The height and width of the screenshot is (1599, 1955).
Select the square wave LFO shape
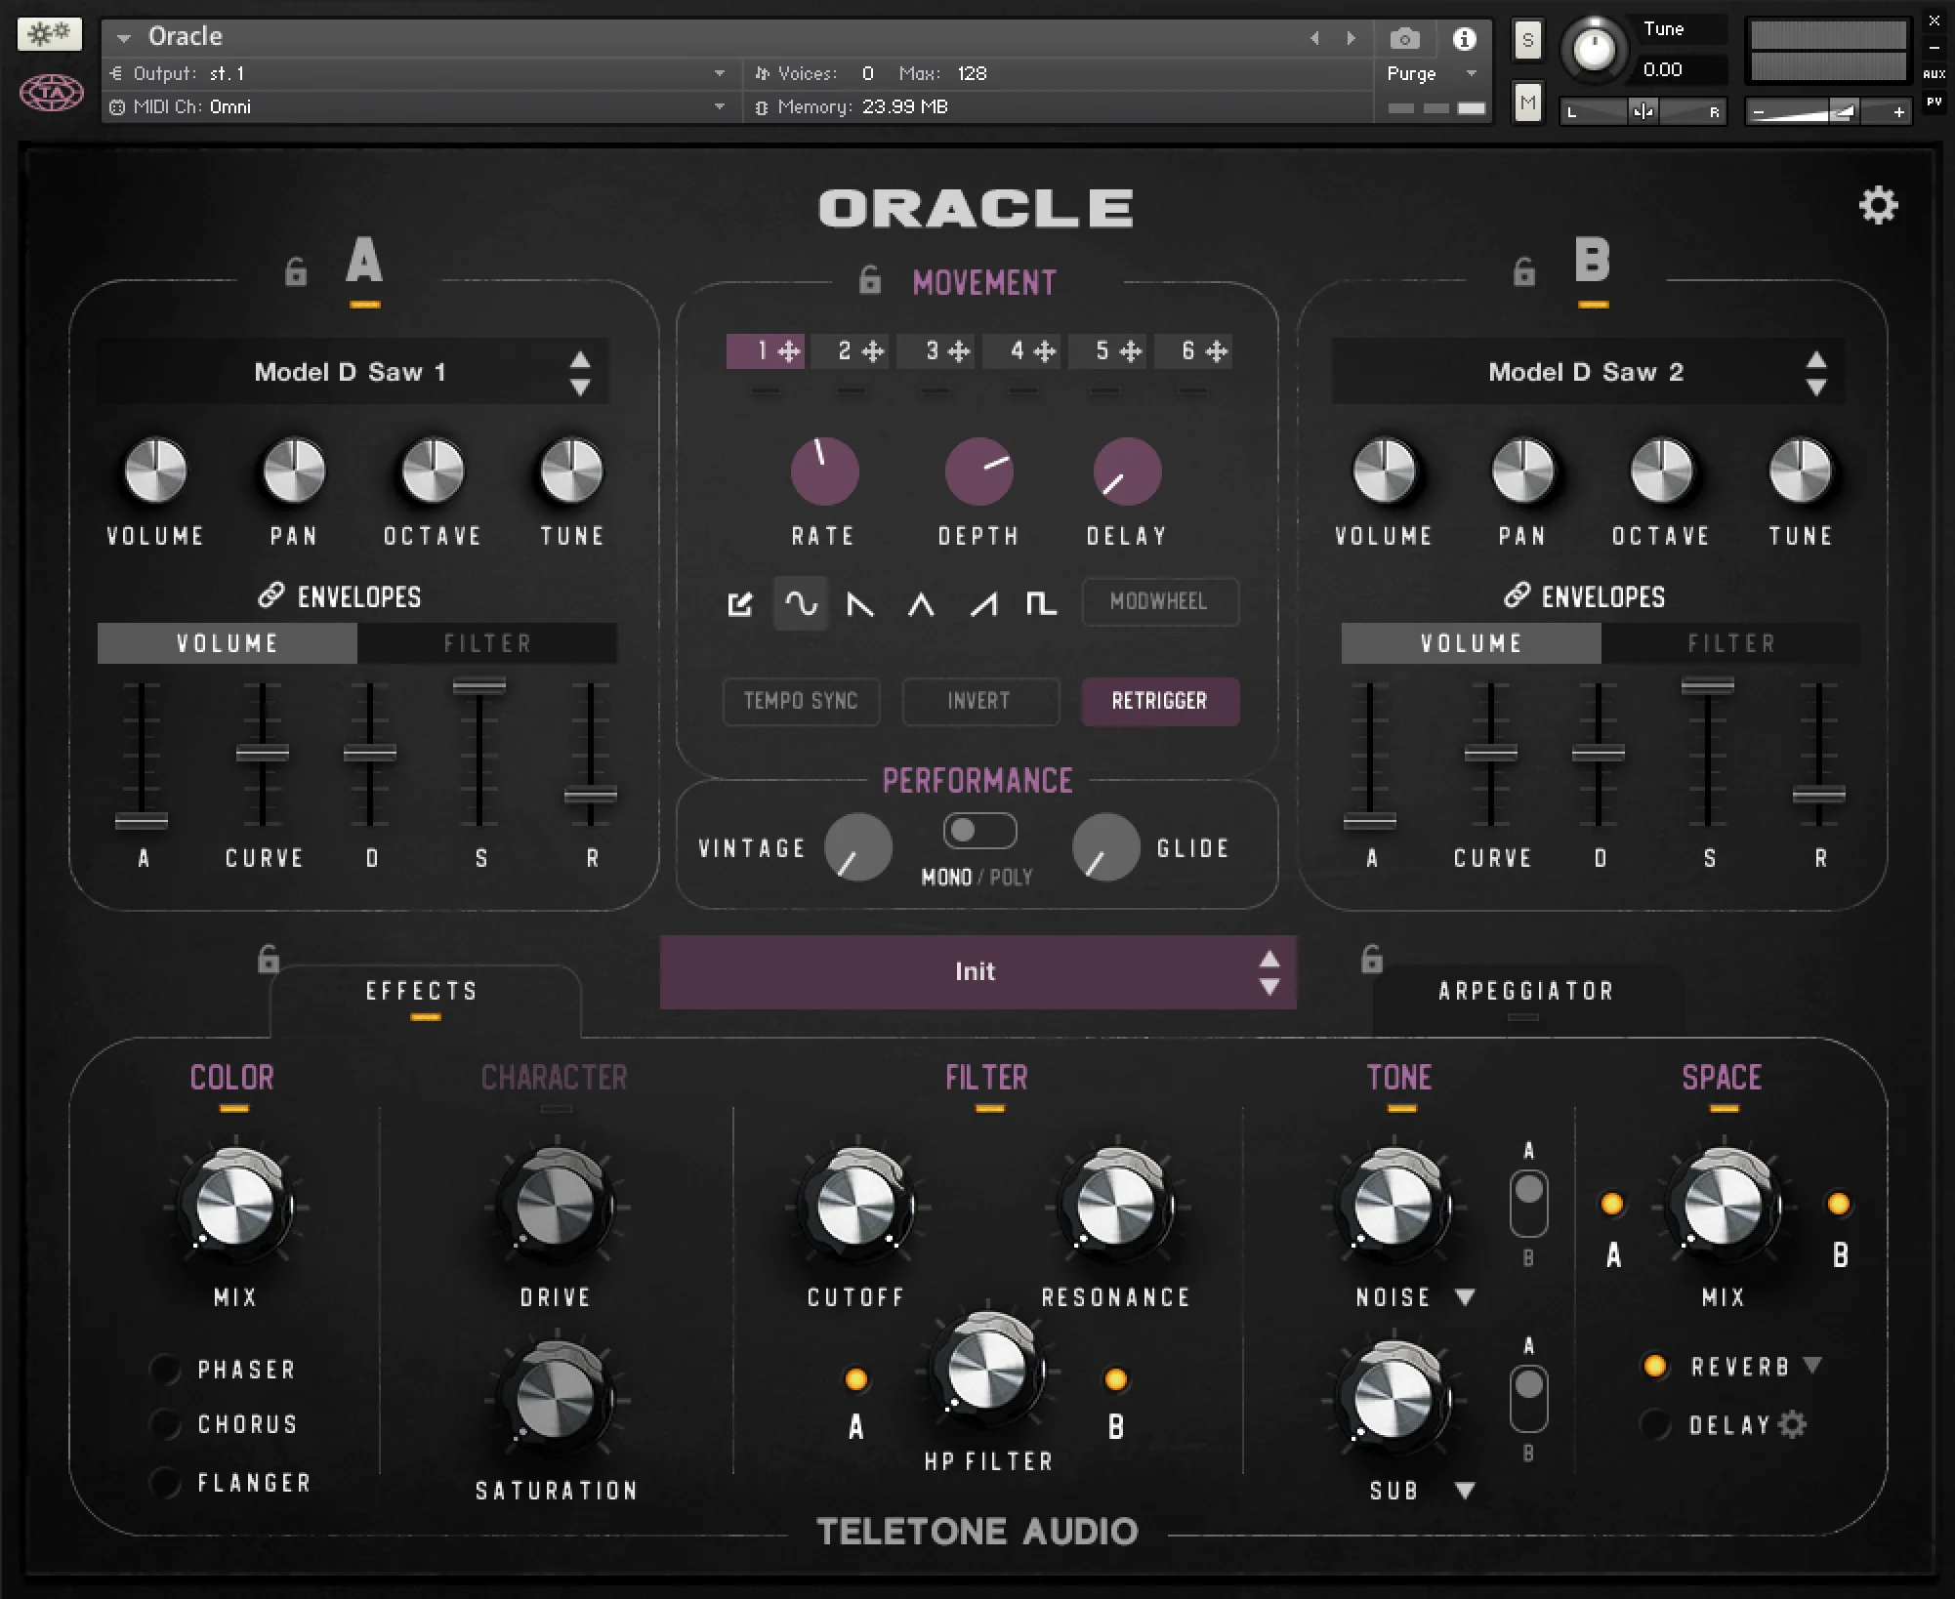(1041, 603)
